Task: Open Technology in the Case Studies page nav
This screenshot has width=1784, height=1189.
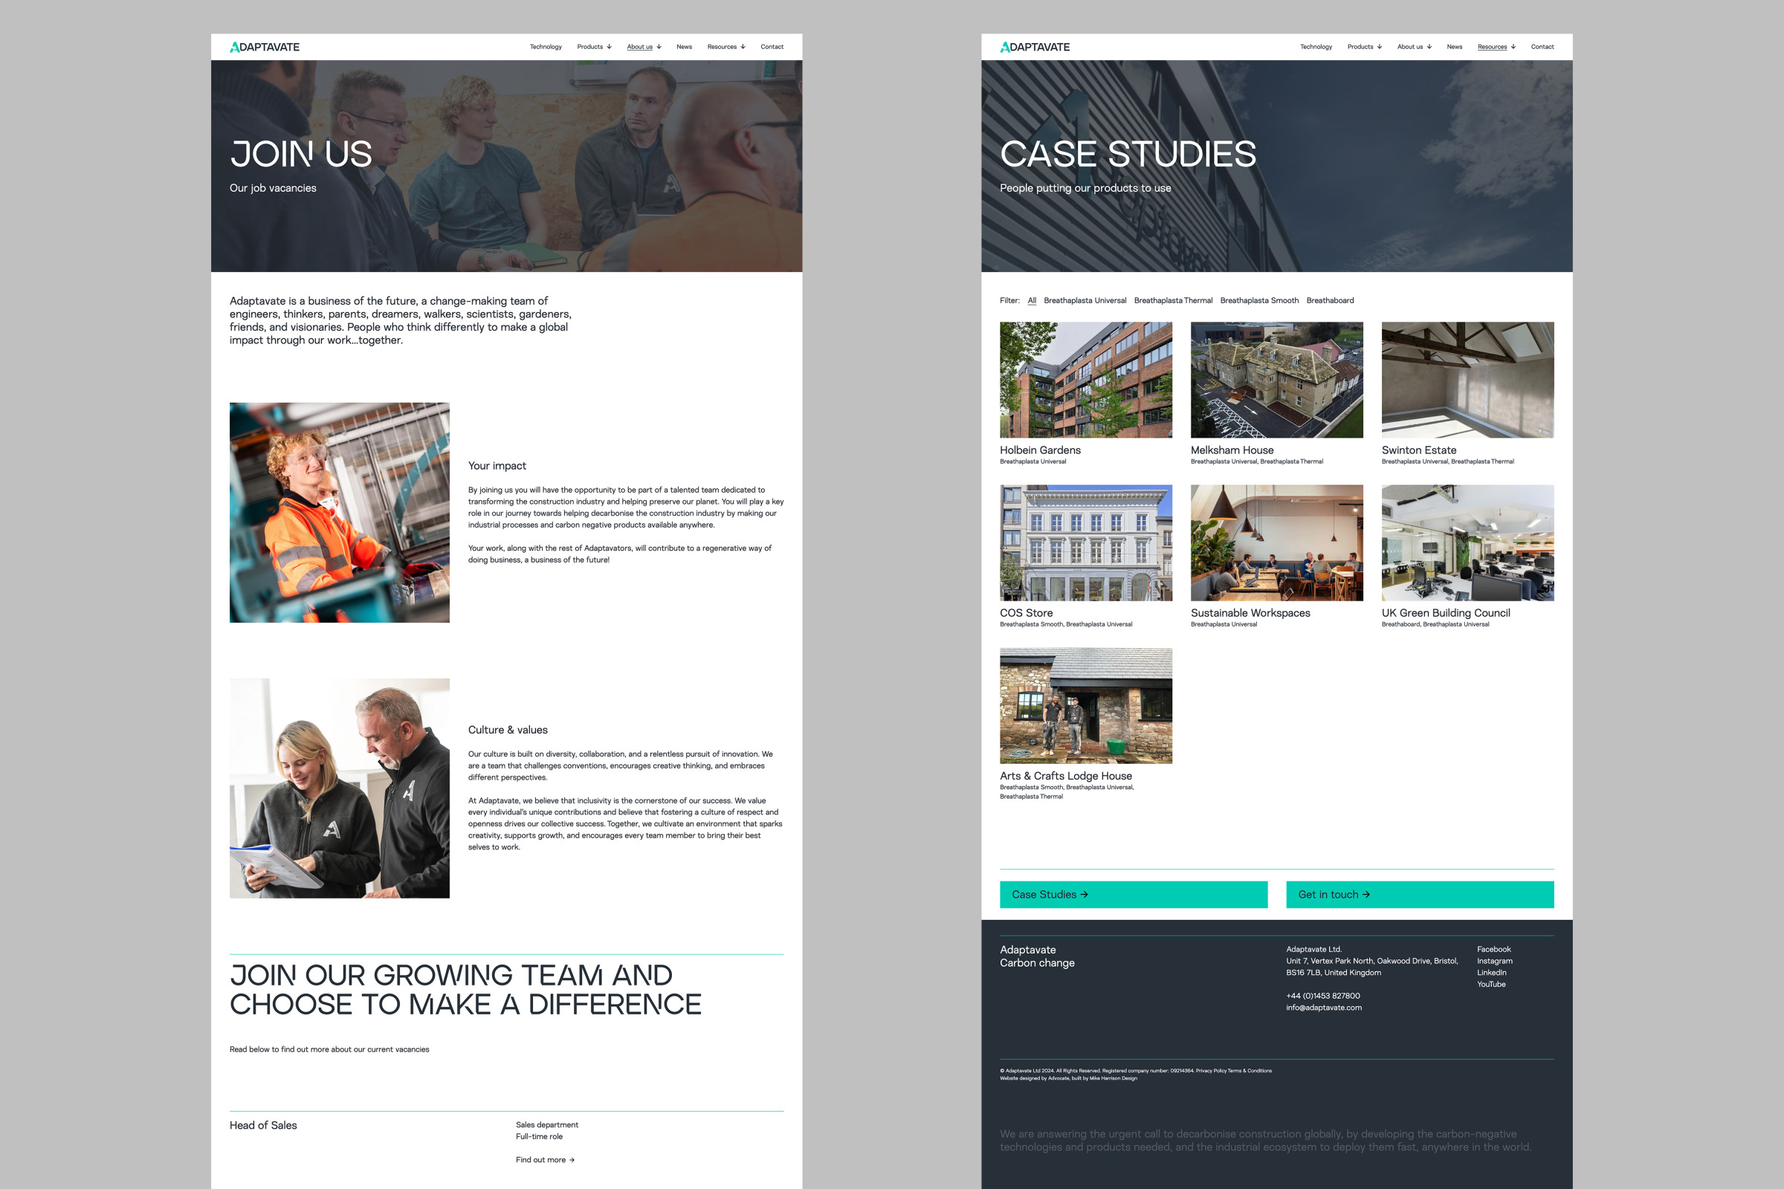Action: [x=1316, y=47]
